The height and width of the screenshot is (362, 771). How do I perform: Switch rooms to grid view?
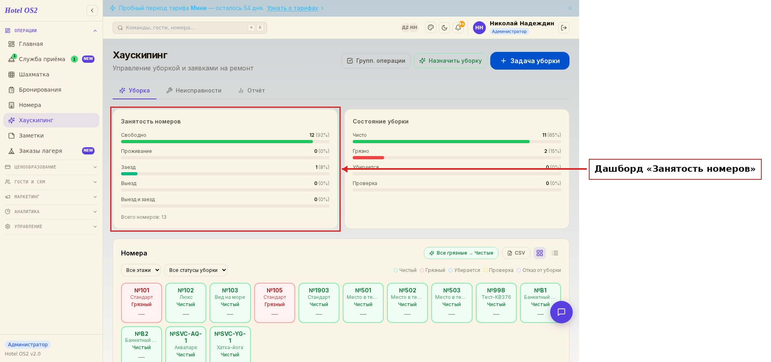pos(540,253)
